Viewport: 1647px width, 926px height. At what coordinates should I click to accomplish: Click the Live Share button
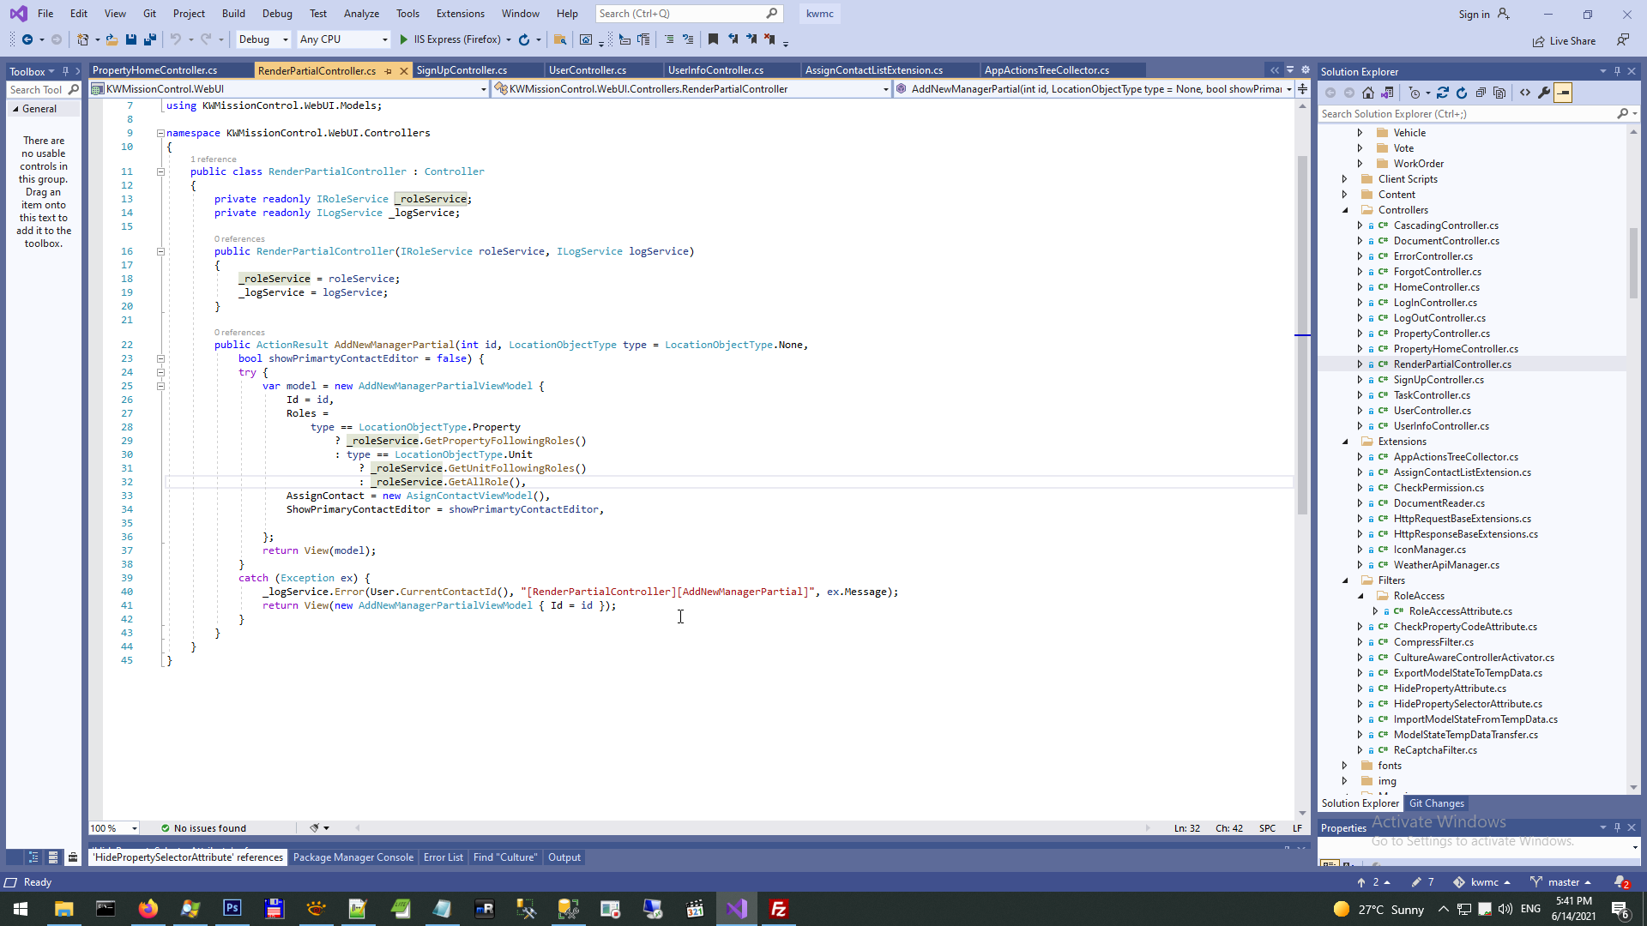point(1565,41)
